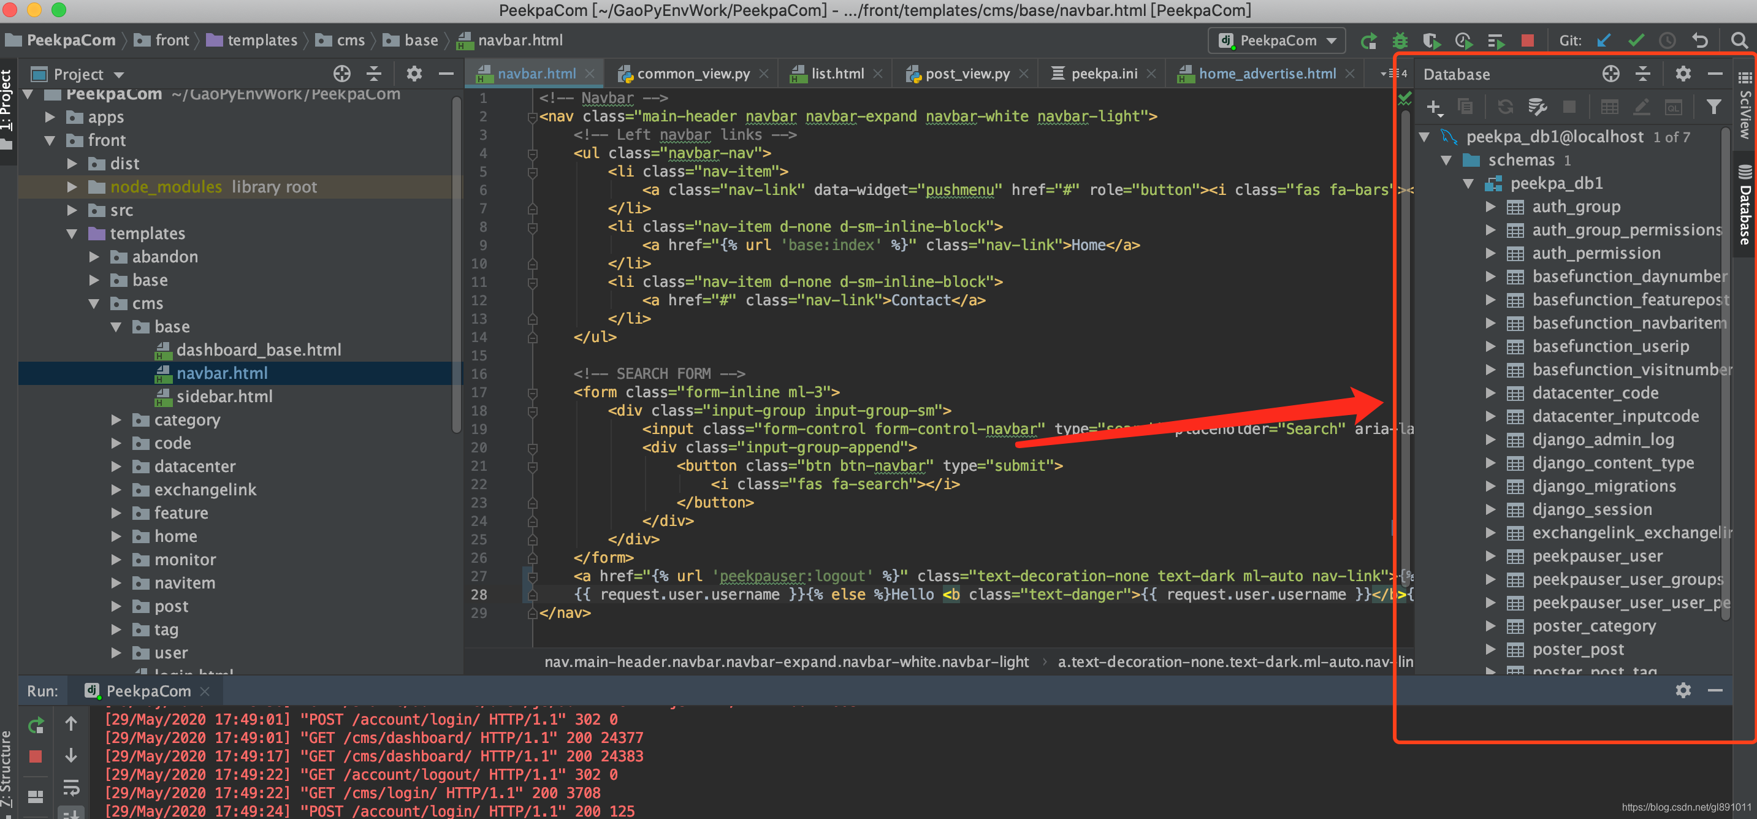
Task: Switch to the peekpa.ini editor tab
Action: click(x=1103, y=74)
